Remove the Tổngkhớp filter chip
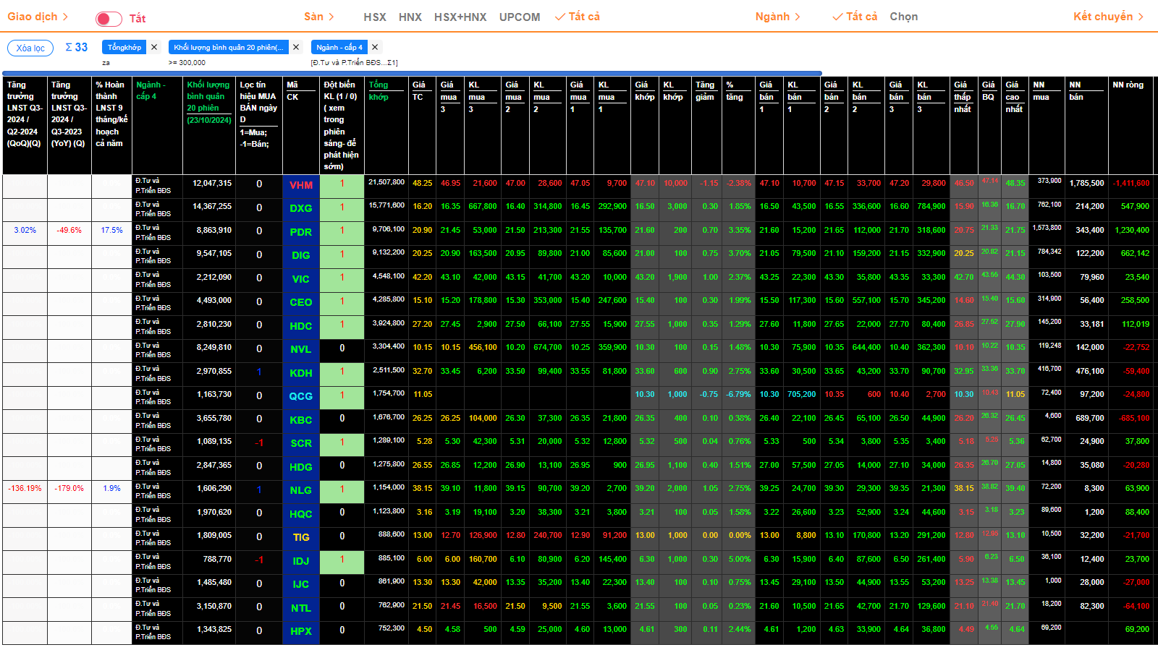 [154, 47]
